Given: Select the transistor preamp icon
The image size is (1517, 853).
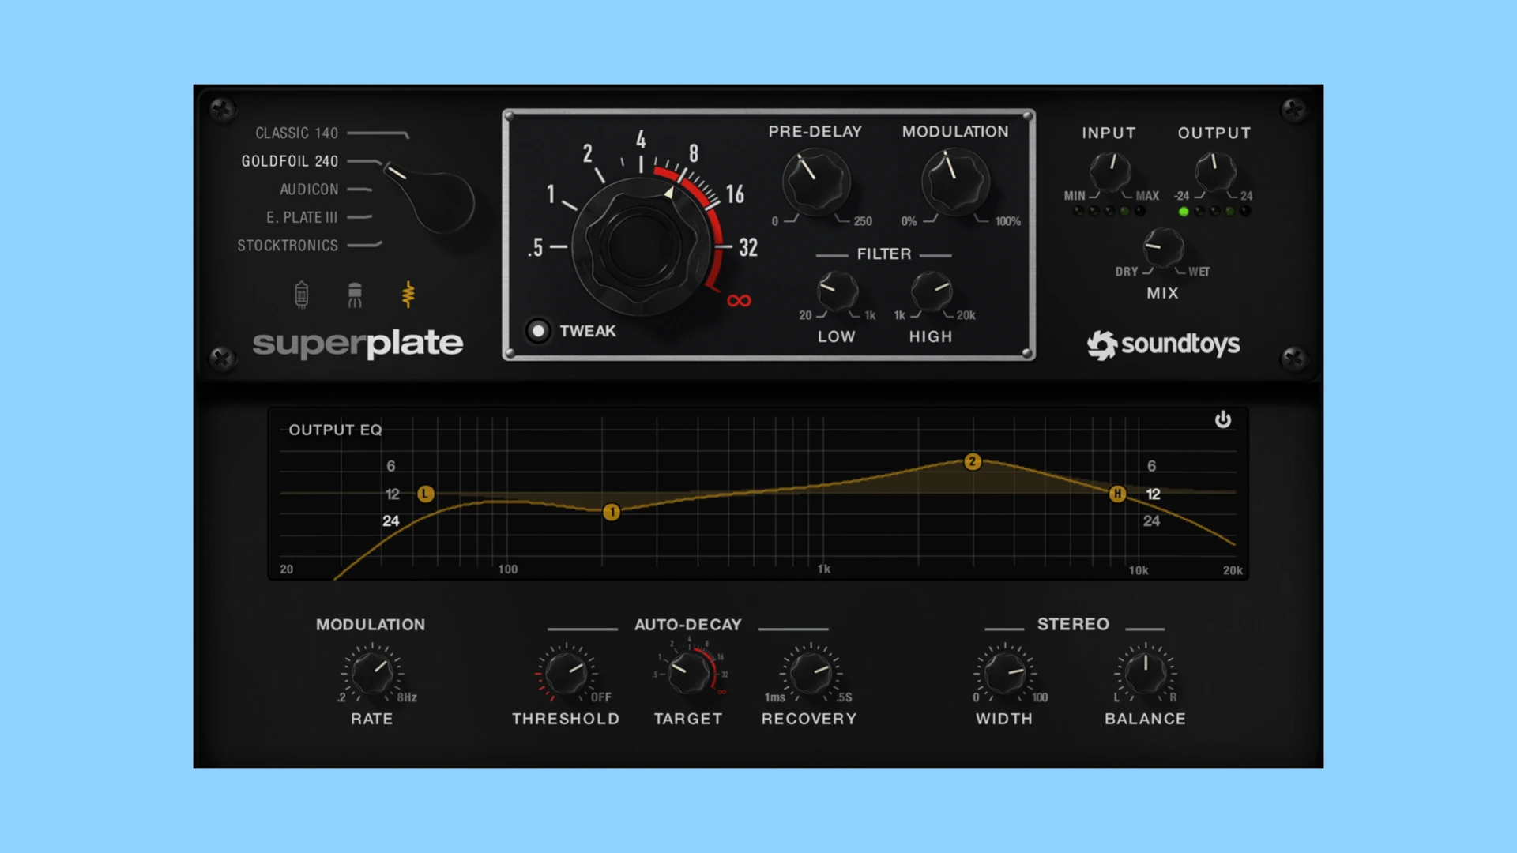Looking at the screenshot, I should (355, 295).
